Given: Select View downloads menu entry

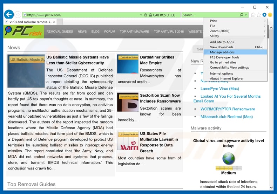Looking at the screenshot, I should 235,47.
